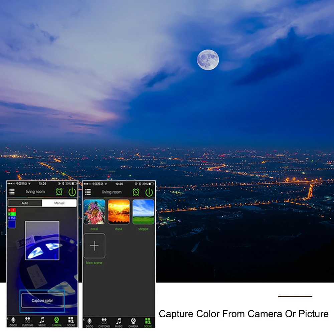The image size is (334, 334).
Task: Open the list menu in left phone screen
Action: point(11,191)
